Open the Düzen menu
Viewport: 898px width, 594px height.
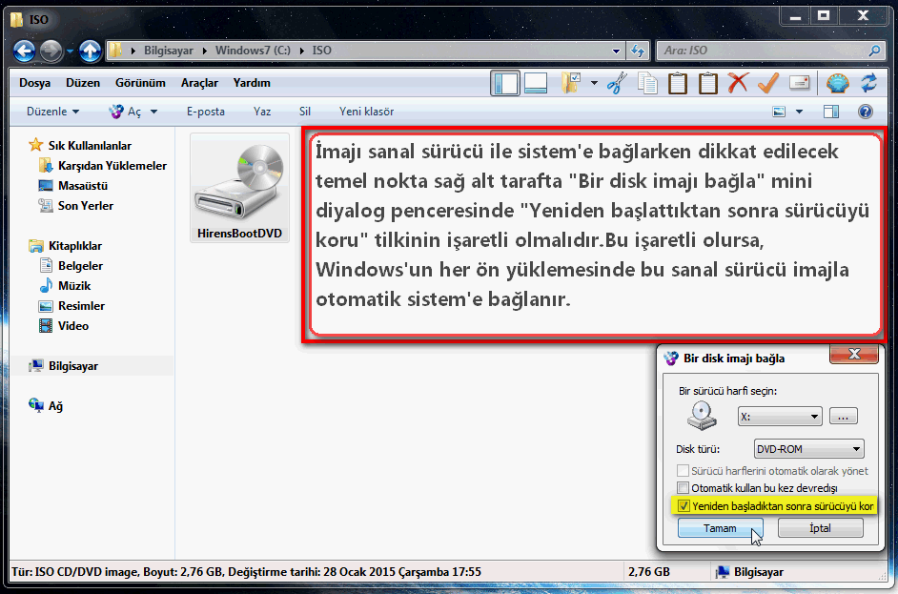coord(83,83)
